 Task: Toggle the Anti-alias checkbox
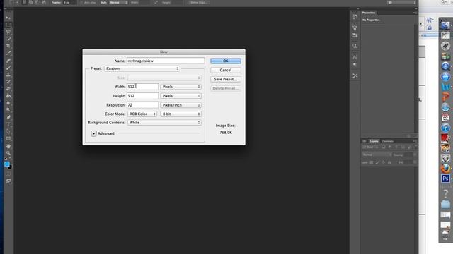tap(81, 2)
